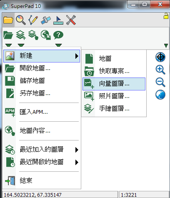This screenshot has height=198, width=170.
Task: Open the toolbar overflow arrow at right
Action: click(166, 45)
